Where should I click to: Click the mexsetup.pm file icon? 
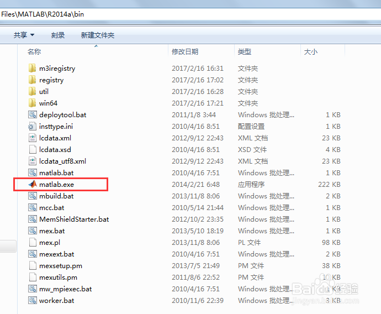tap(33, 265)
